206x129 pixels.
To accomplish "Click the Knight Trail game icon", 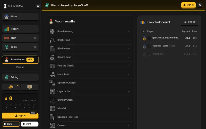I will (52, 40).
